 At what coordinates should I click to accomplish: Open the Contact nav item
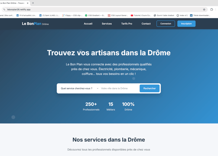(146, 24)
